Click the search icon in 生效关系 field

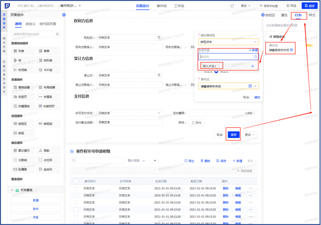click(255, 57)
